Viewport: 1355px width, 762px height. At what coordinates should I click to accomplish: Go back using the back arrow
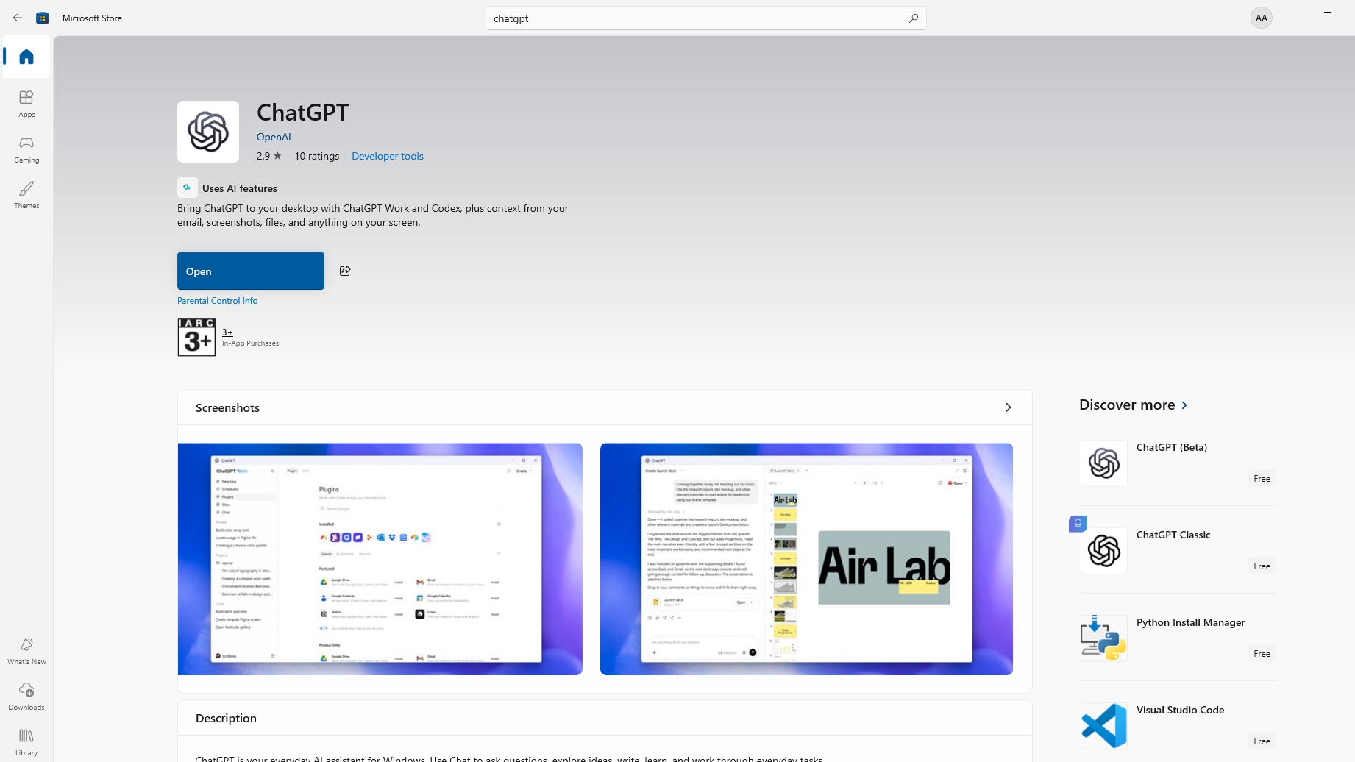pyautogui.click(x=18, y=18)
